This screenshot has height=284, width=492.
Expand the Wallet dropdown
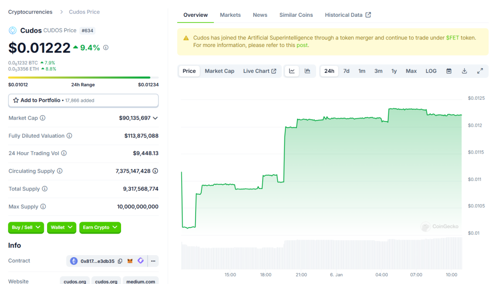point(61,227)
